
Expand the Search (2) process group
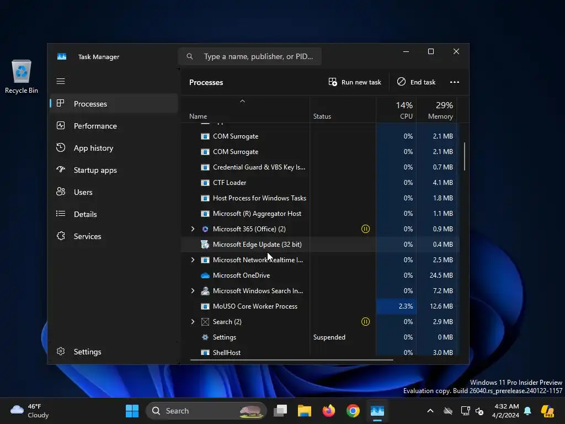pyautogui.click(x=193, y=322)
